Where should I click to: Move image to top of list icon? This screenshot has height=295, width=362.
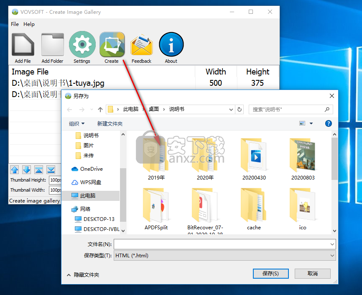[x=39, y=170]
